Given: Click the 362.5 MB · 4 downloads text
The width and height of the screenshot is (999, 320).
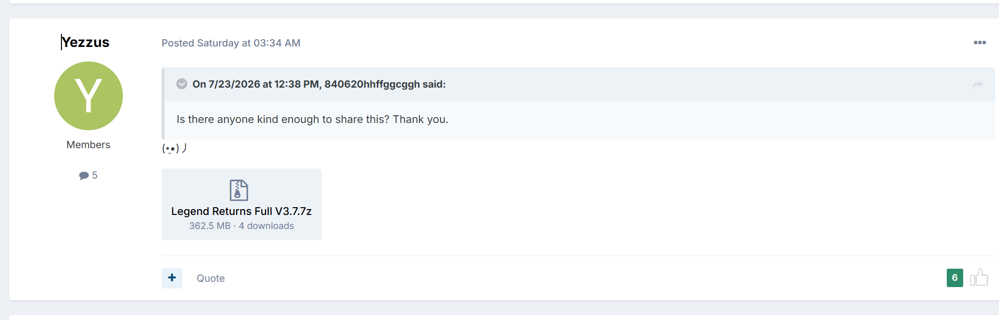Looking at the screenshot, I should click(x=241, y=226).
